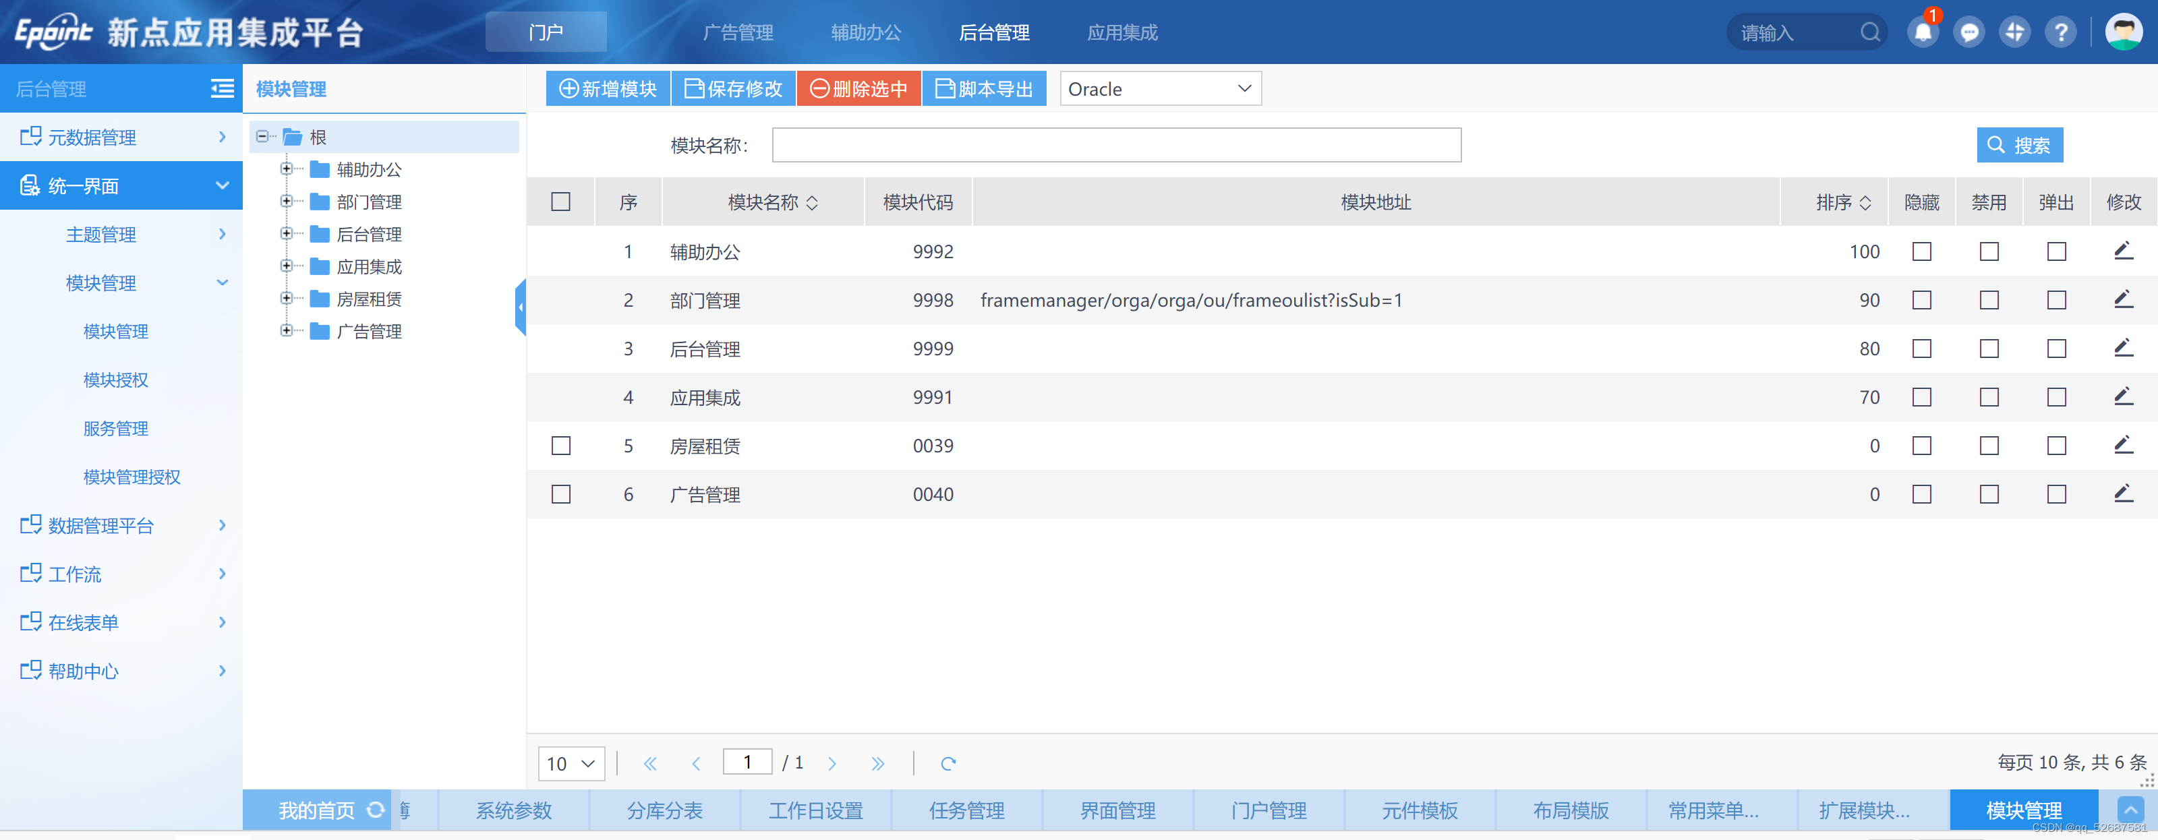Expand the 辅助办公 tree node
This screenshot has width=2158, height=840.
click(287, 169)
